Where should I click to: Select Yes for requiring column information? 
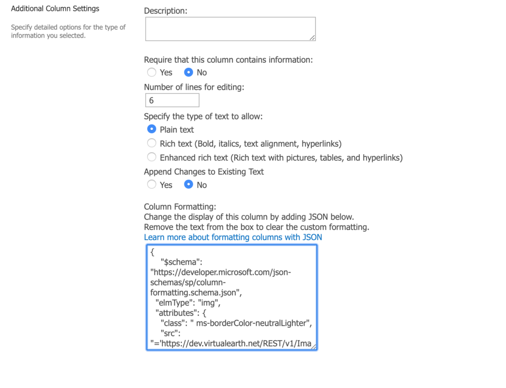tap(152, 72)
